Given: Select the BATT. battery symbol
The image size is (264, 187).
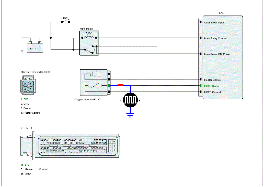Looking at the screenshot, I should (35, 47).
